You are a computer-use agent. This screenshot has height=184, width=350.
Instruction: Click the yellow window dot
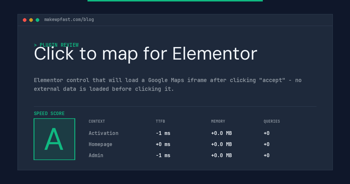[31, 20]
